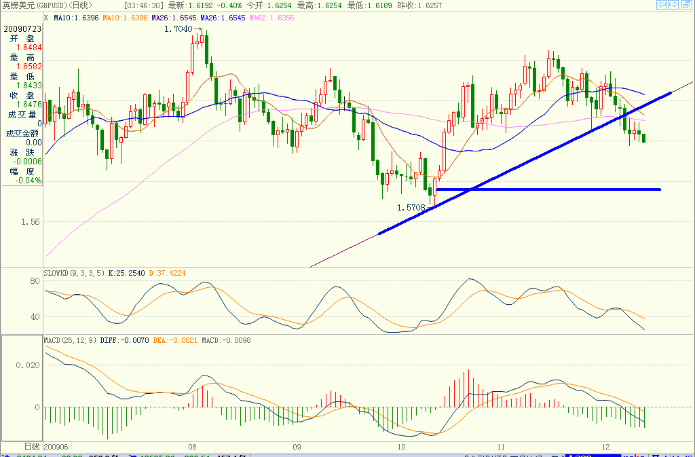Click the 最新:1.6192 latest price readout

pyautogui.click(x=191, y=5)
